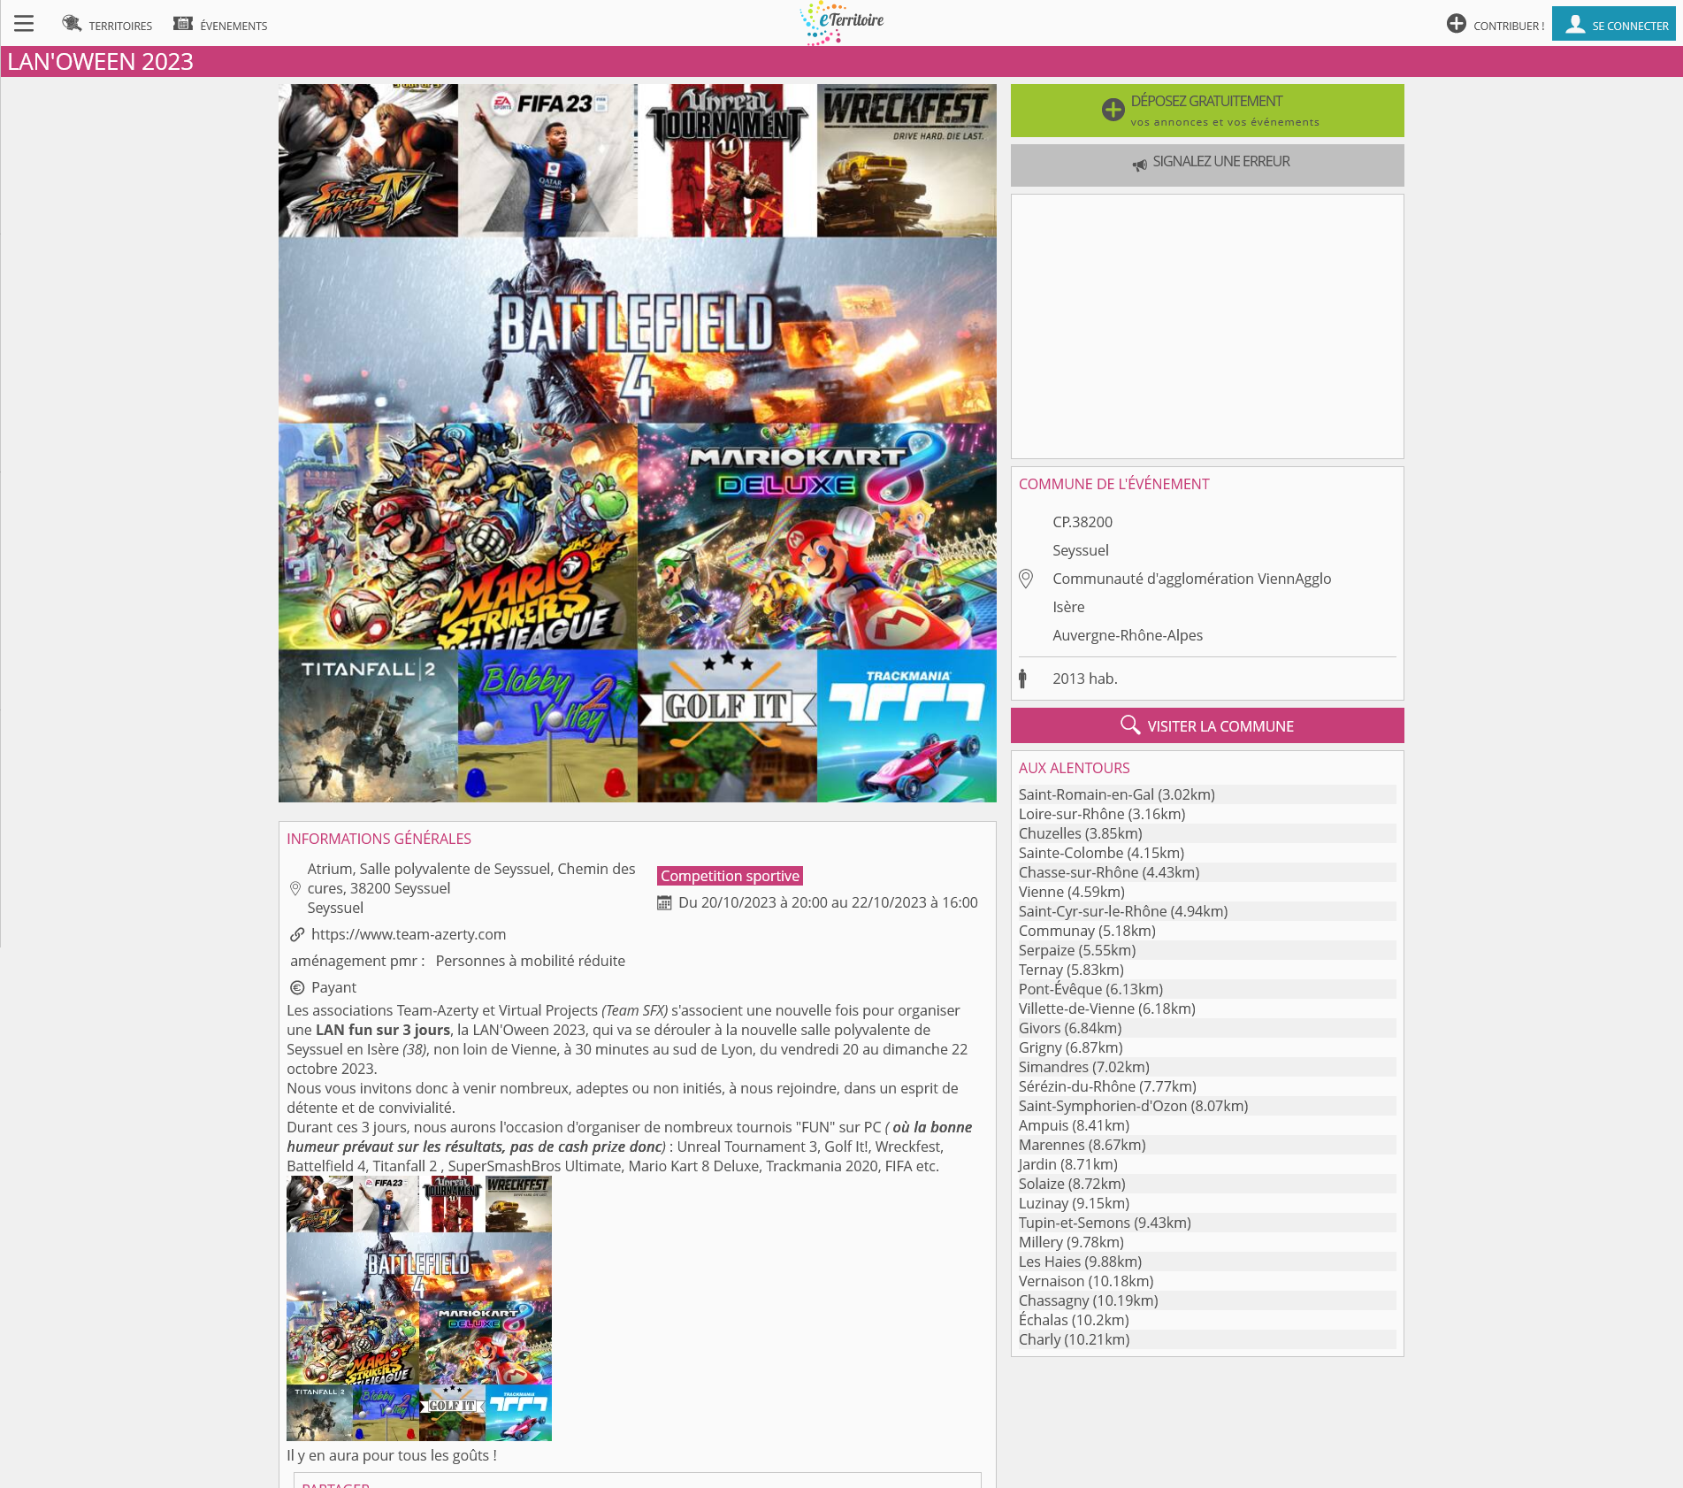This screenshot has height=1488, width=1683.
Task: Click Signalez une erreur button
Action: click(1207, 165)
